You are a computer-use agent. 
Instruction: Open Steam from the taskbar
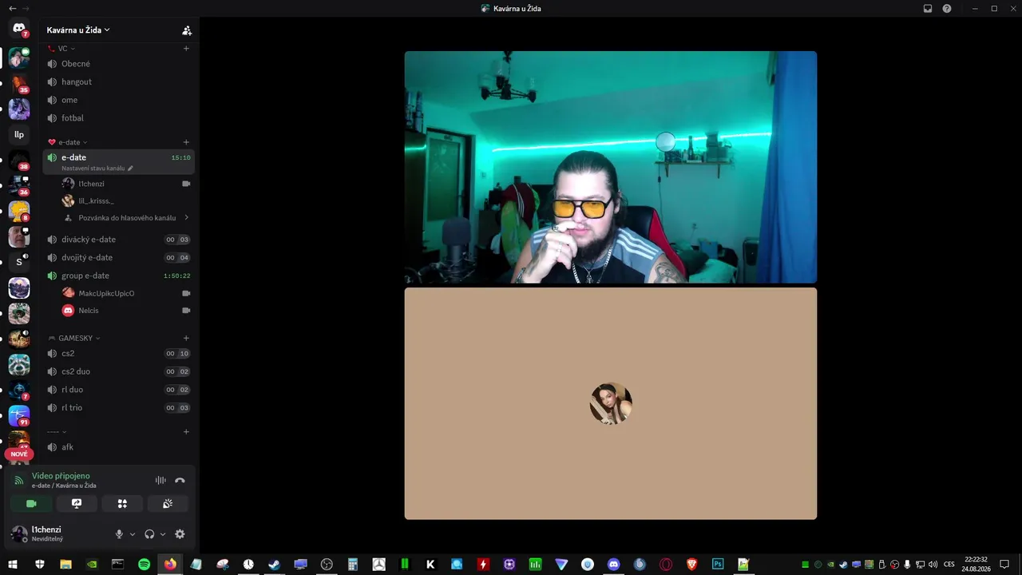pyautogui.click(x=274, y=565)
